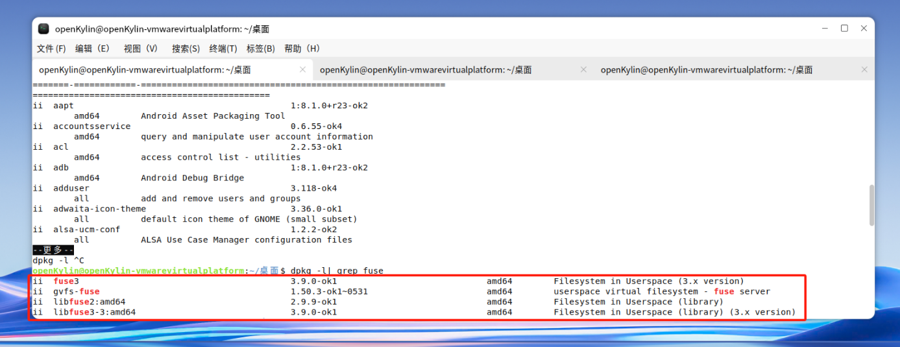Click 'access control list - utilities' text
Screen dimensions: 900x347
221,157
